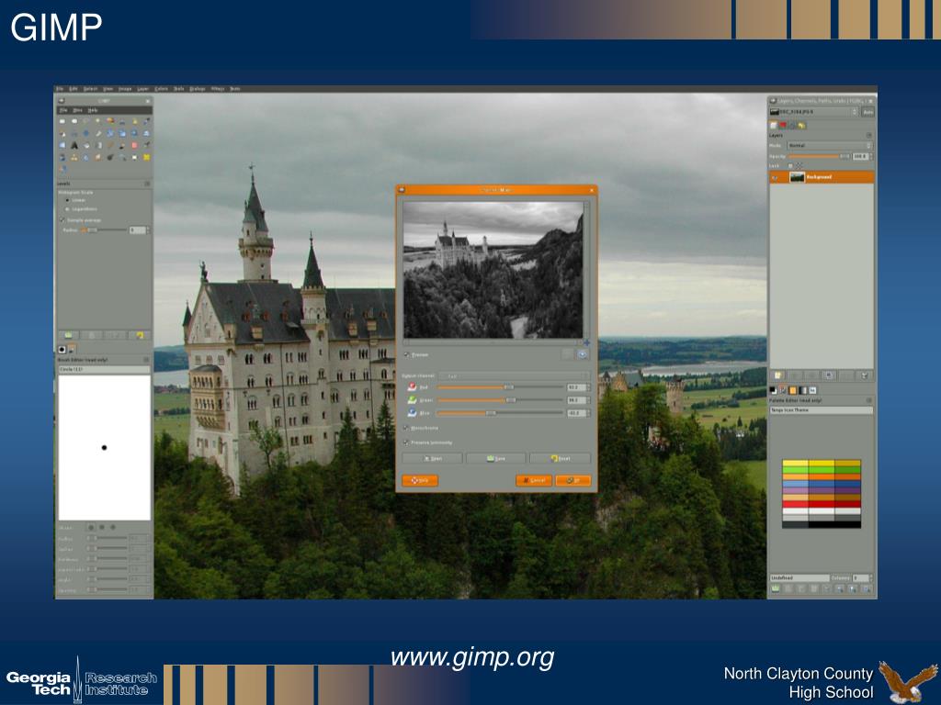Click the Open button in Channel Mixer
Image resolution: width=941 pixels, height=705 pixels.
432,459
